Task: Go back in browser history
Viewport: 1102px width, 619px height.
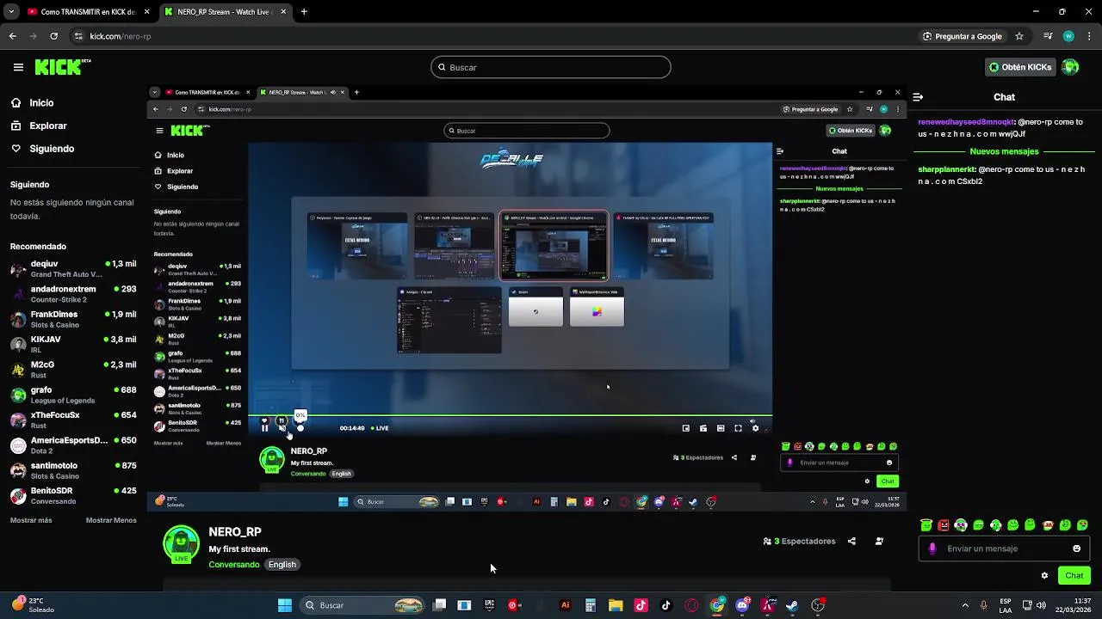Action: [x=12, y=36]
